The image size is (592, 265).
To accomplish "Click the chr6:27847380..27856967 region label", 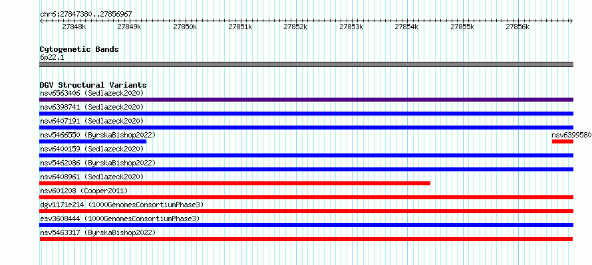I will (x=86, y=15).
